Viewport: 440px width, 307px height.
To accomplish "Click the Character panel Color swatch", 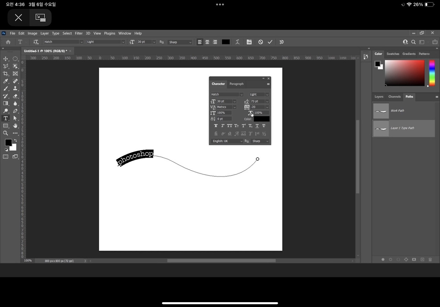I will (x=262, y=119).
